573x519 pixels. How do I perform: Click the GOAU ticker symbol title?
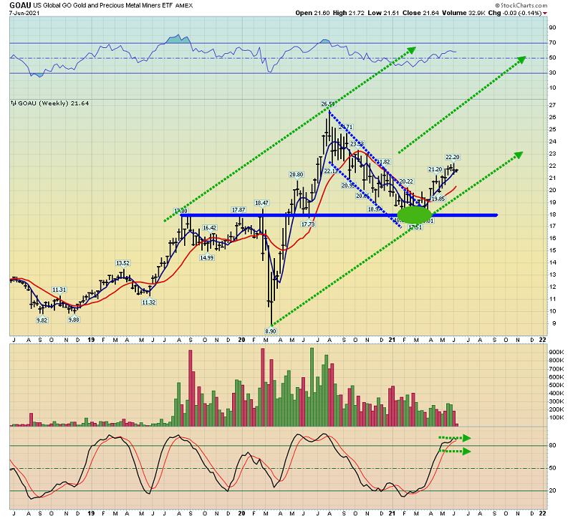tap(20, 5)
